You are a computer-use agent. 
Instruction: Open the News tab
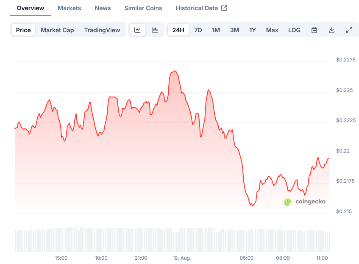coord(103,8)
